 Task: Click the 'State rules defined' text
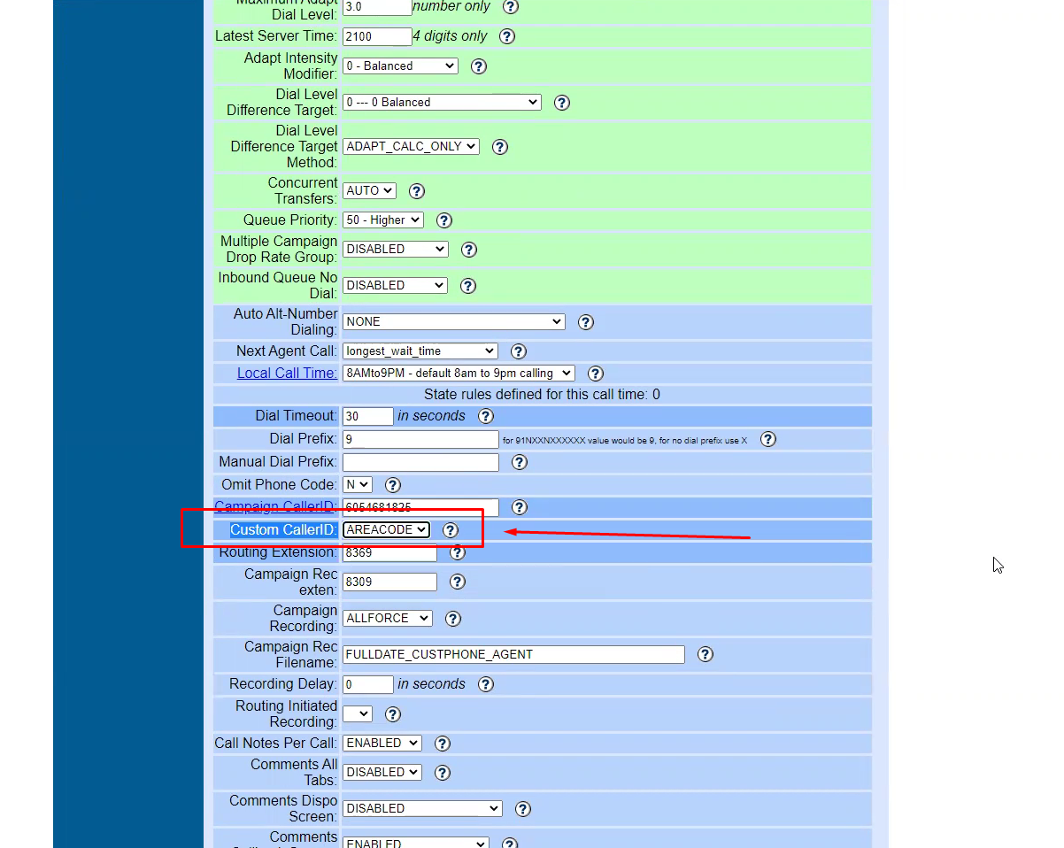click(x=542, y=395)
